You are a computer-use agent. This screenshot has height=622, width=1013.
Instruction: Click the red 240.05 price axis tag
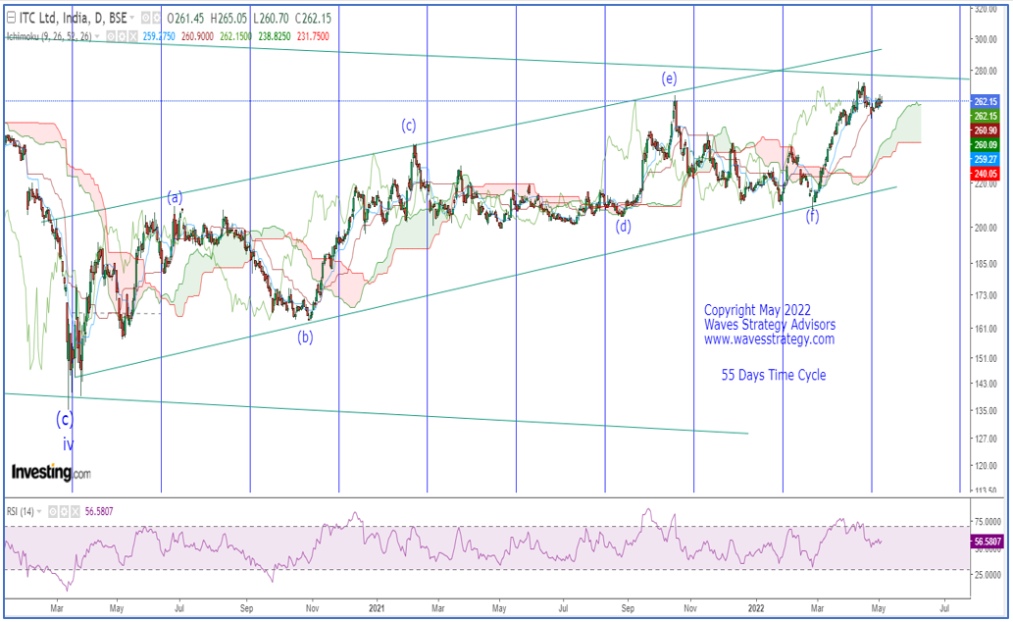[x=986, y=174]
